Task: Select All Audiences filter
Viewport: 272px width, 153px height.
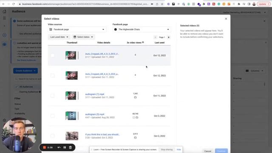Action: tap(26, 87)
